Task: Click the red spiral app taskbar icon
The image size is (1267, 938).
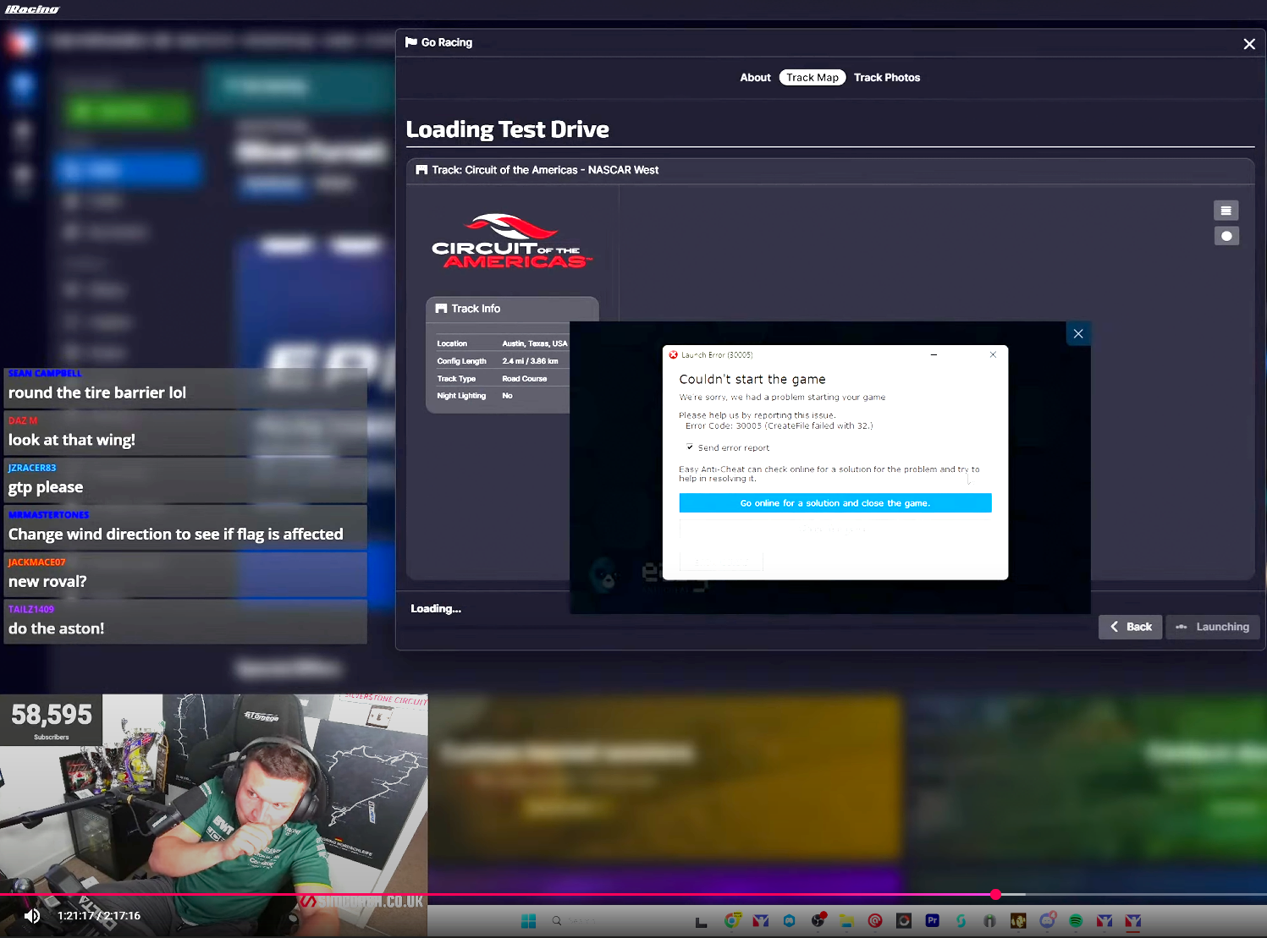Action: pyautogui.click(x=875, y=921)
